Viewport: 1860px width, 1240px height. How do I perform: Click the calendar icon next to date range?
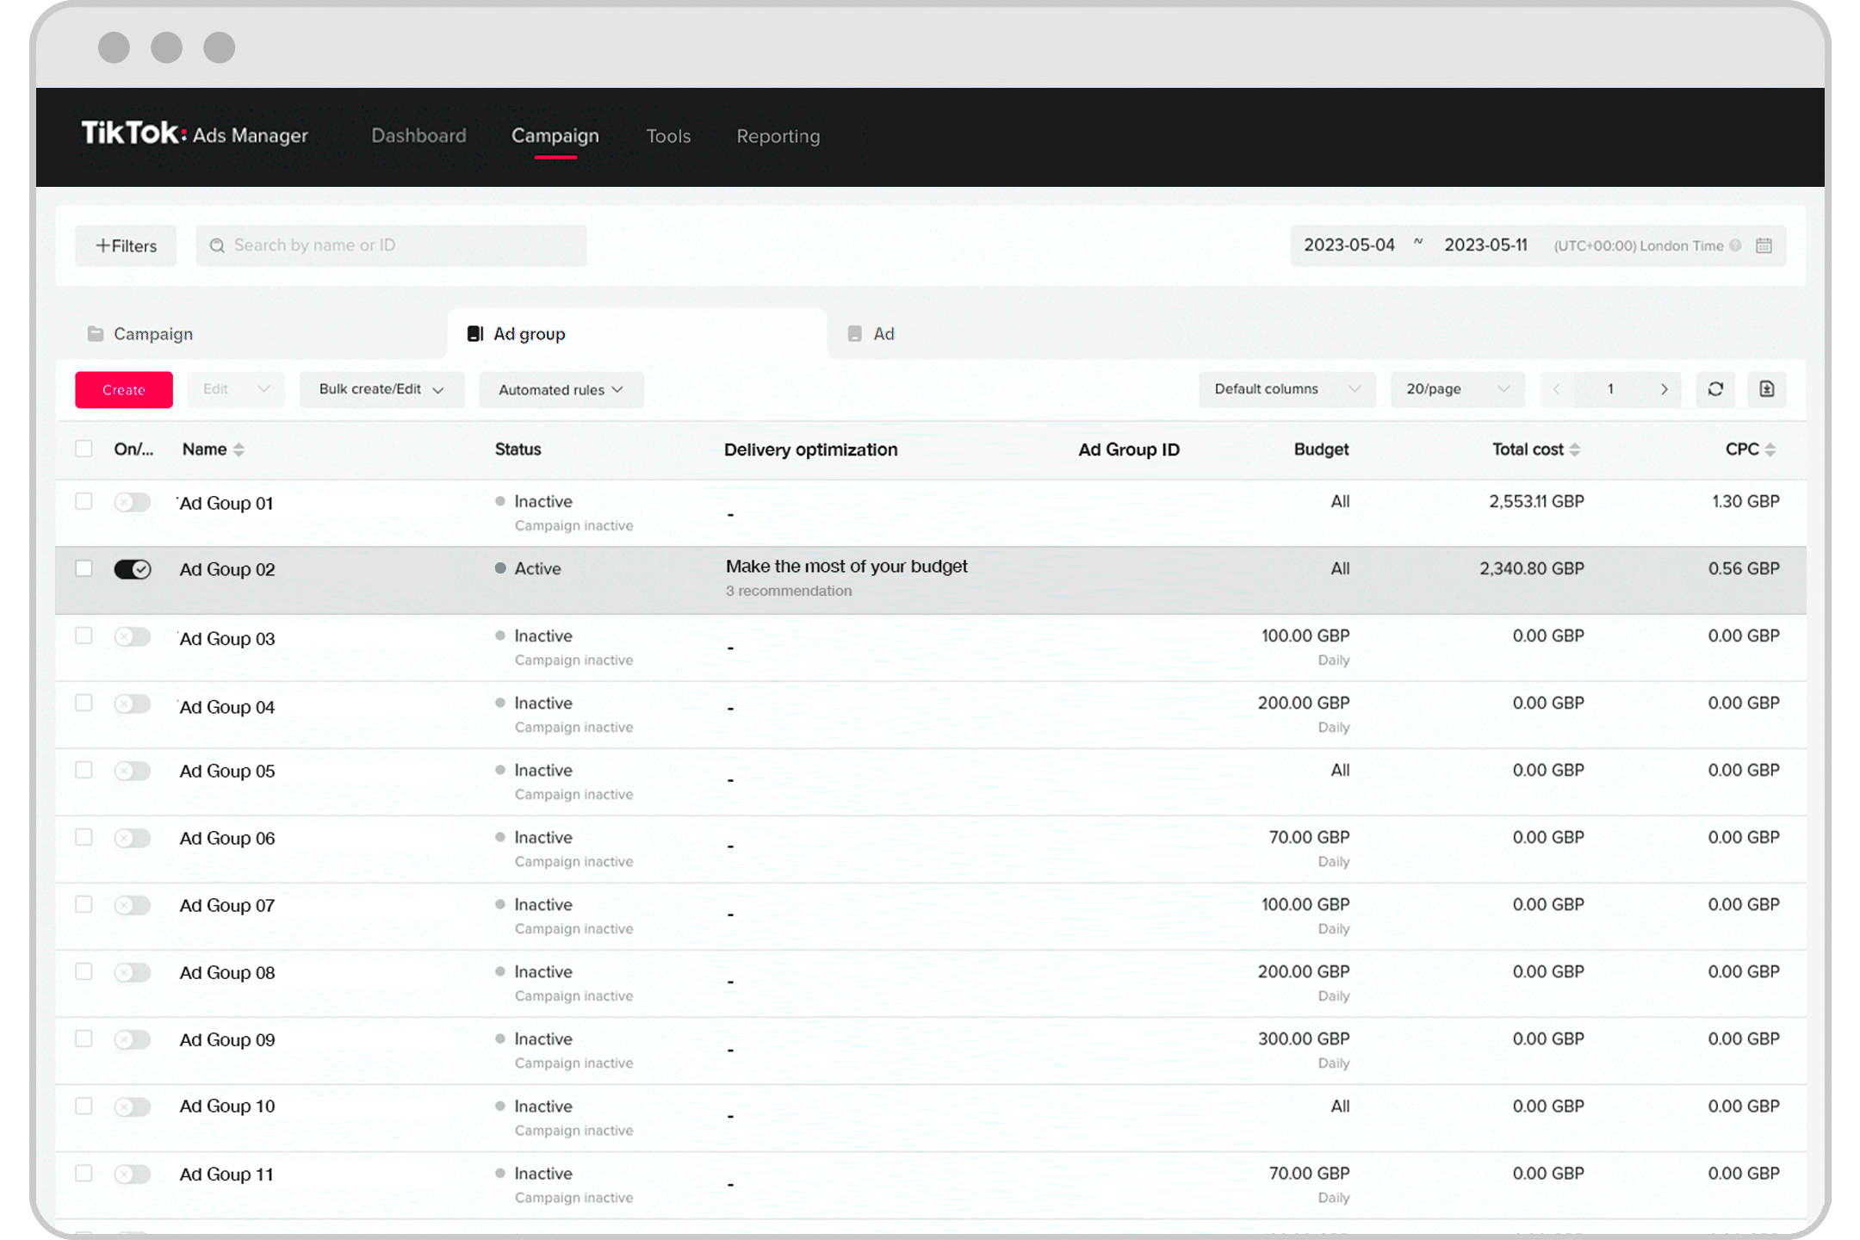(x=1764, y=246)
